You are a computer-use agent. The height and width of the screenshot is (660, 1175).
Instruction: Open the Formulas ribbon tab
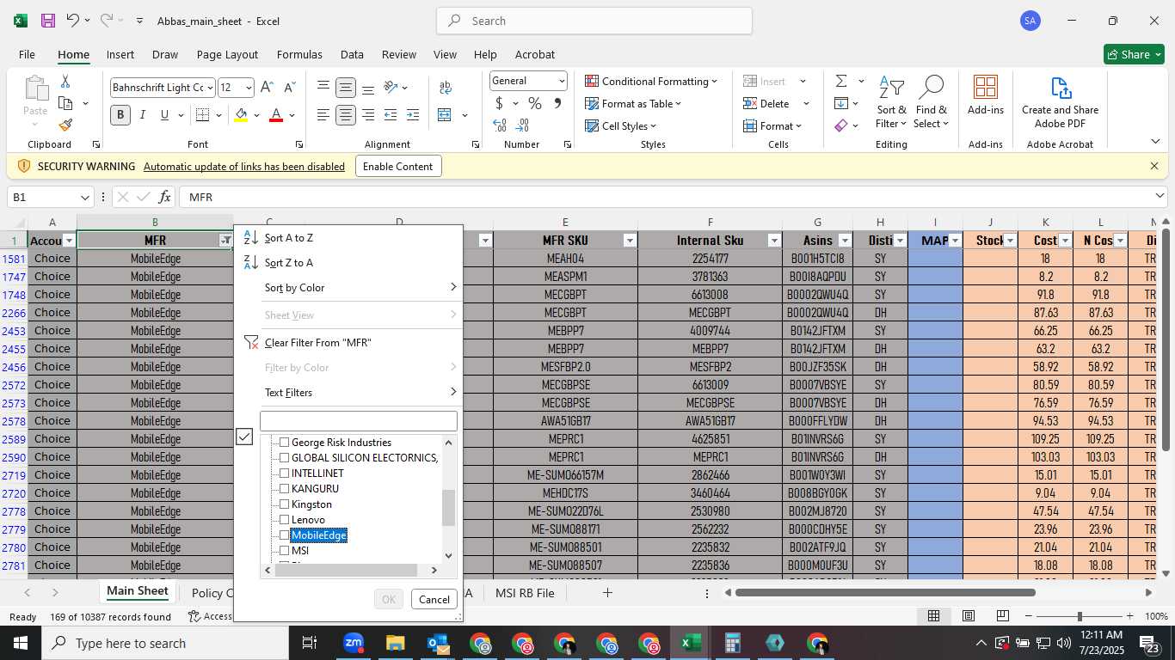point(299,54)
